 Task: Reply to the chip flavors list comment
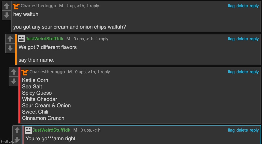[x=254, y=72]
